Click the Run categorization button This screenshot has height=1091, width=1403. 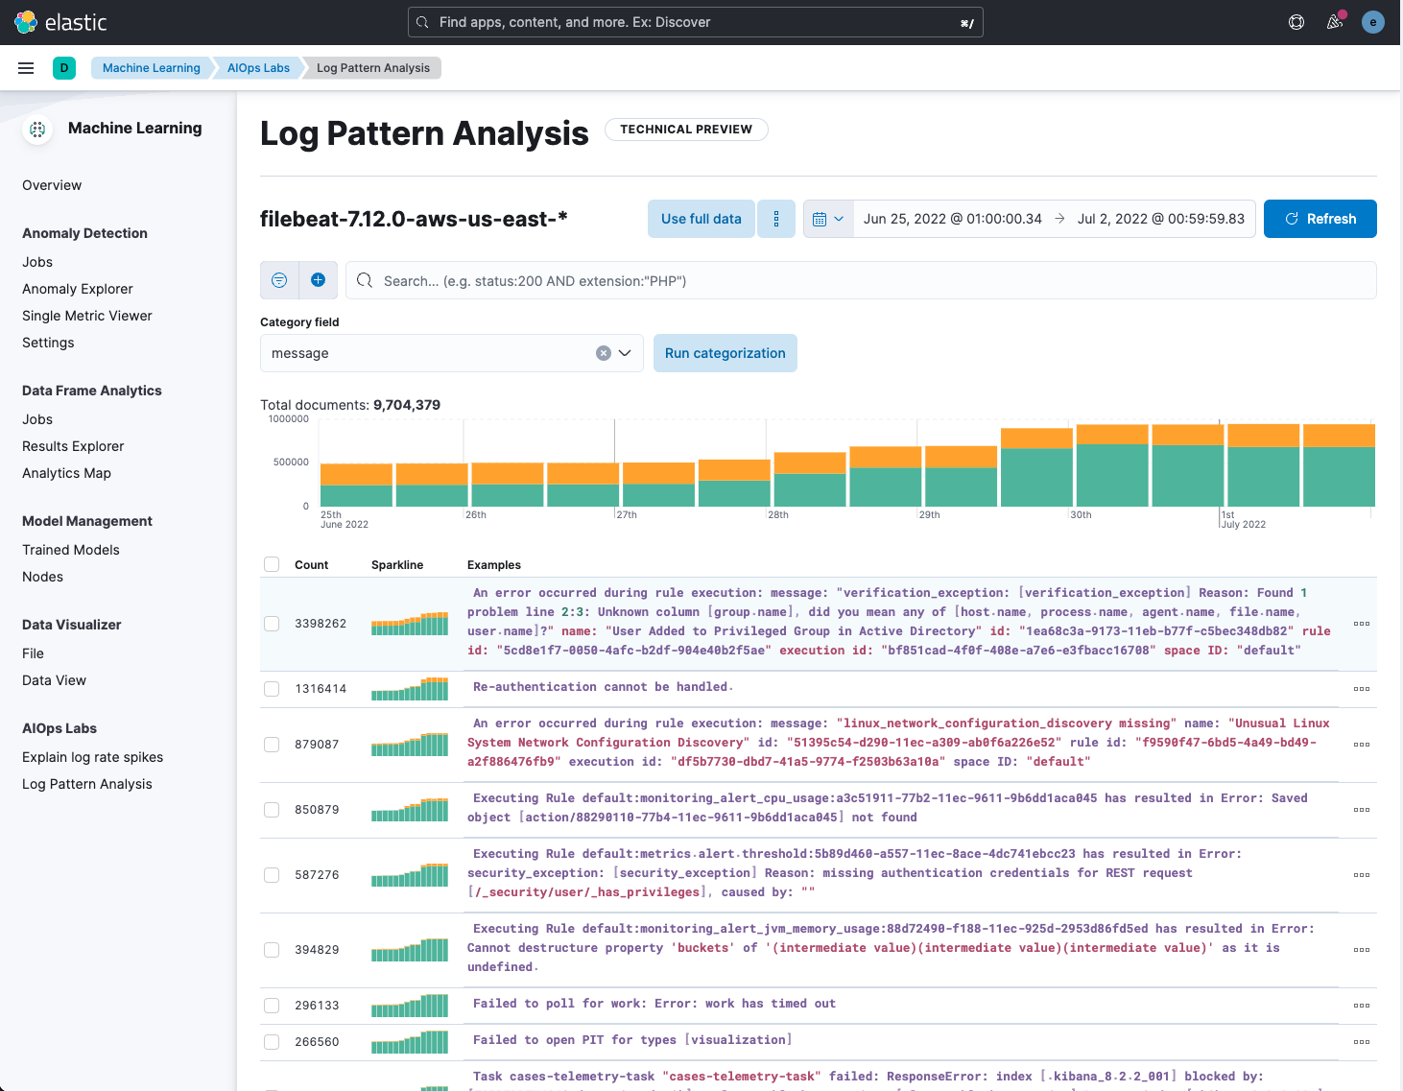[725, 353]
